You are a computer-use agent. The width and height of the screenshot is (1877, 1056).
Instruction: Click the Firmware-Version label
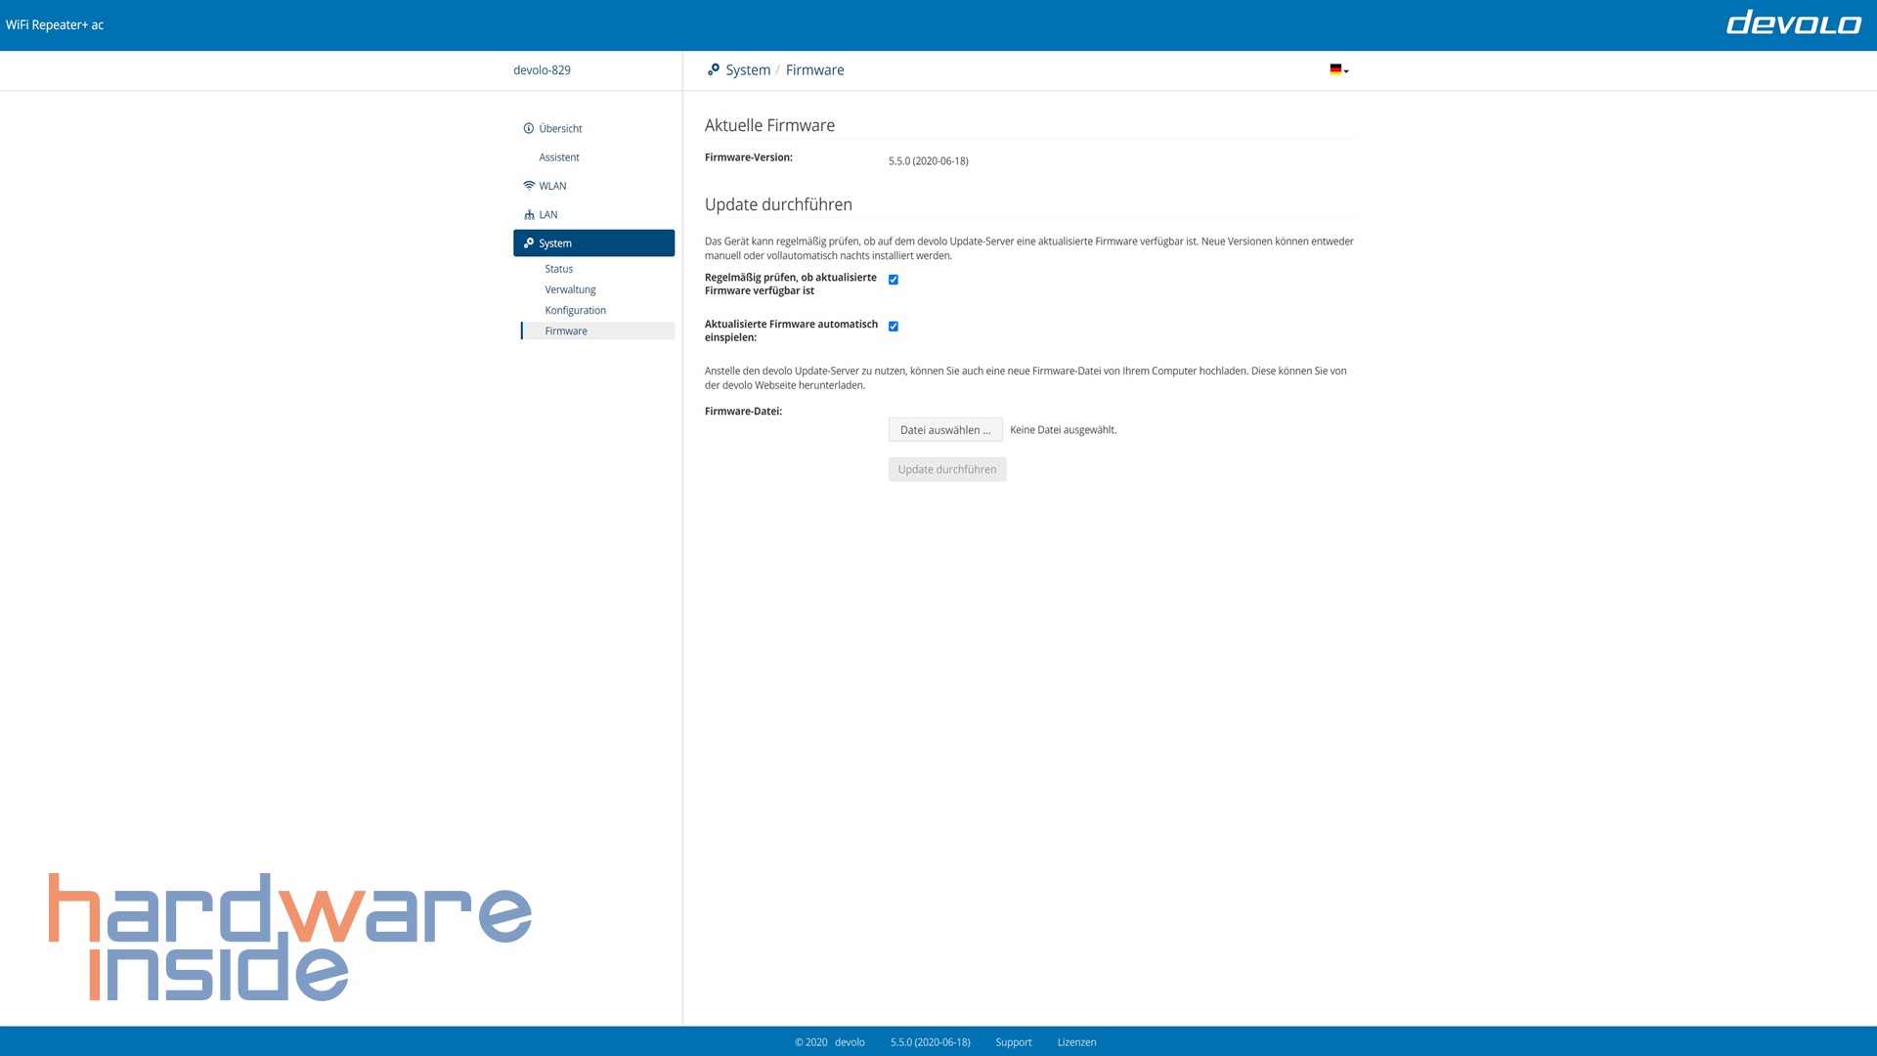point(749,157)
